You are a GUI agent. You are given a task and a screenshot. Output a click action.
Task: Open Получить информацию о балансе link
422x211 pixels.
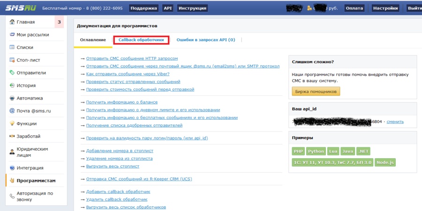pos(122,102)
